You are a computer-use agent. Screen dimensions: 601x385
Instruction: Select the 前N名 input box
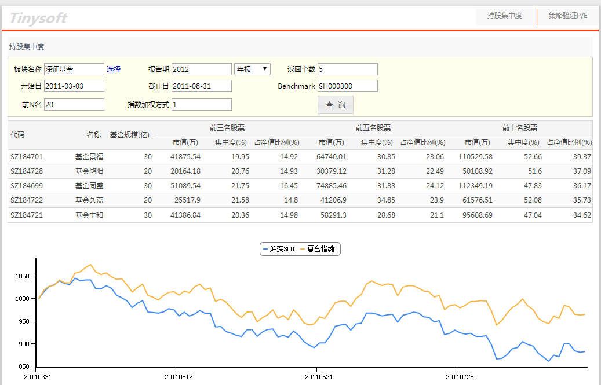point(74,105)
